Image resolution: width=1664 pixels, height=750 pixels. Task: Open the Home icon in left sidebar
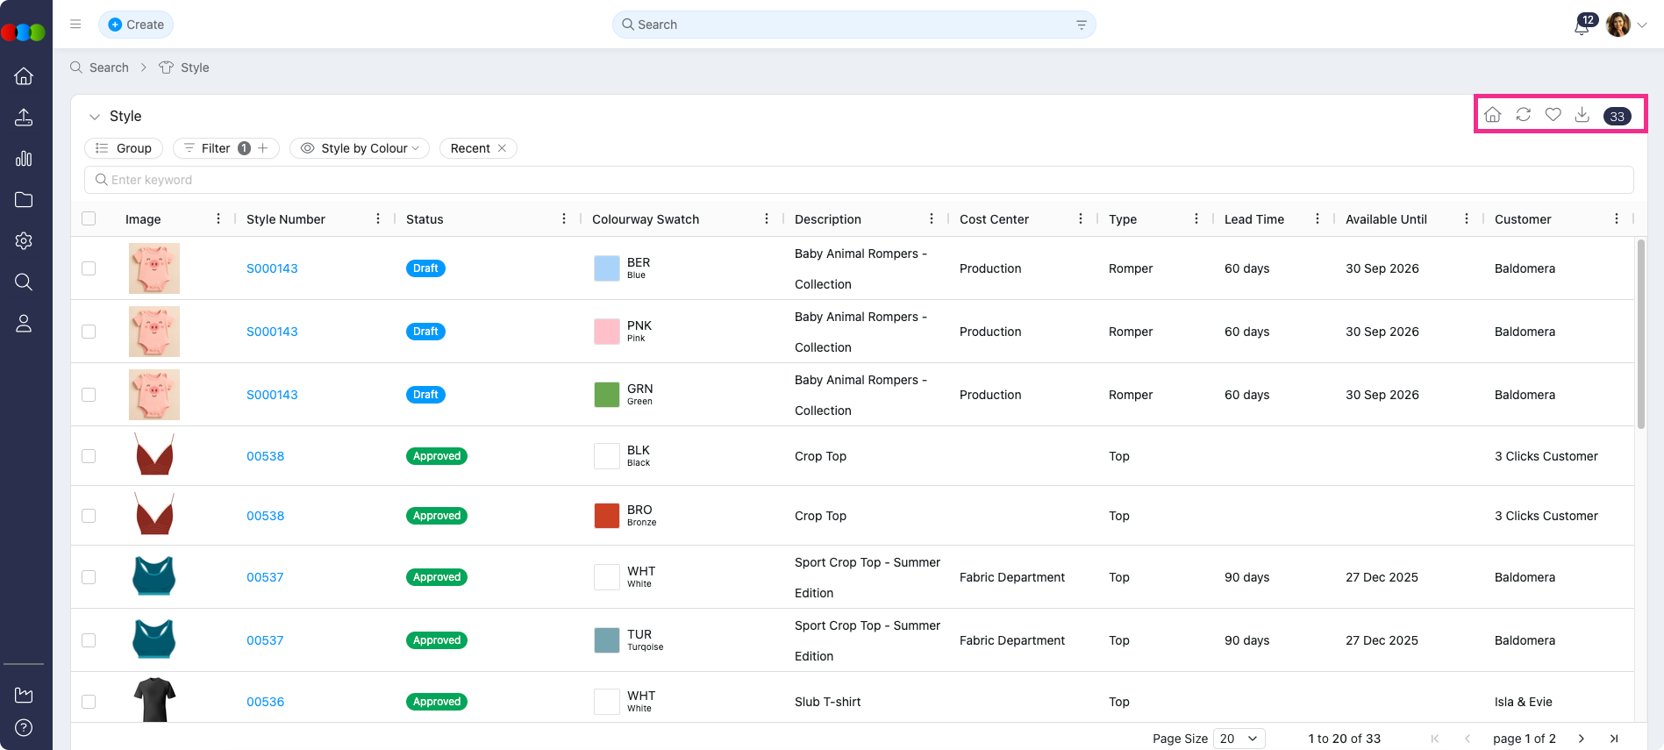pyautogui.click(x=24, y=76)
